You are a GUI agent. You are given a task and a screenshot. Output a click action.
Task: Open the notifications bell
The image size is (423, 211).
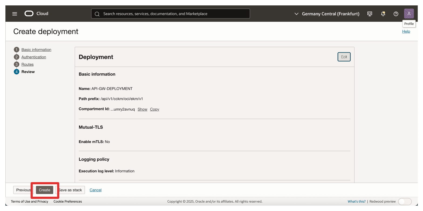383,14
